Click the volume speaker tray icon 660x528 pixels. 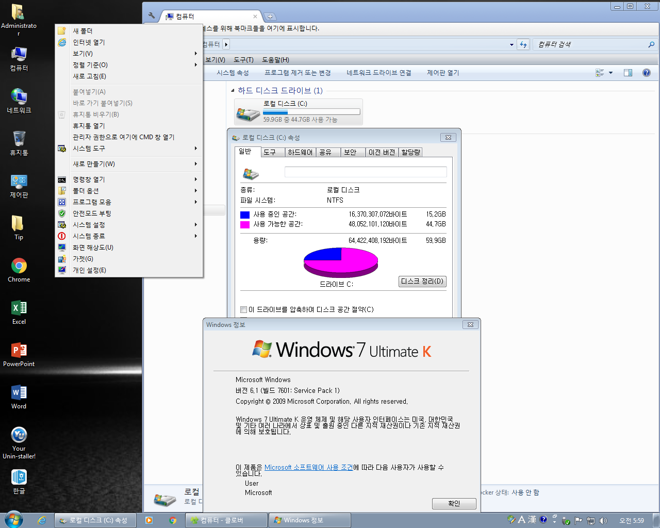click(x=603, y=520)
